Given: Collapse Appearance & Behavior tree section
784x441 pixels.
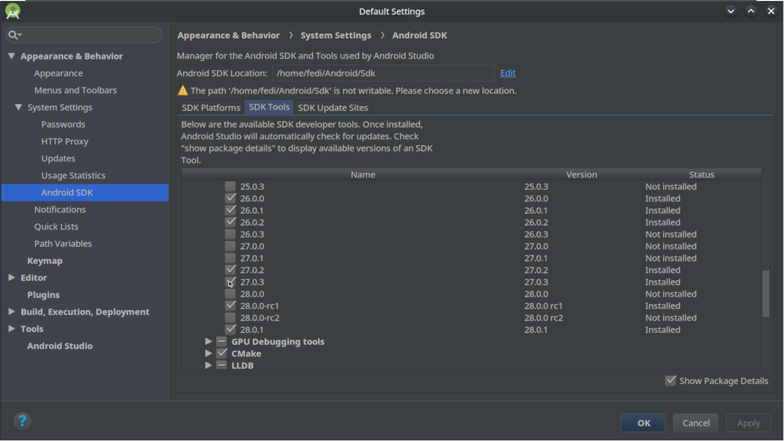Looking at the screenshot, I should (x=11, y=56).
